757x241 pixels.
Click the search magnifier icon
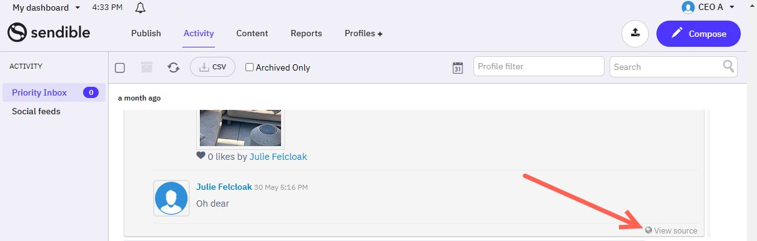(728, 66)
